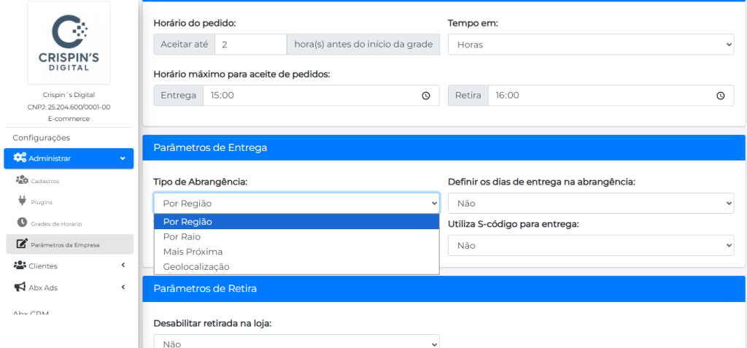Open the Entrega time picker clock icon
Image resolution: width=747 pixels, height=348 pixels.
(x=426, y=96)
